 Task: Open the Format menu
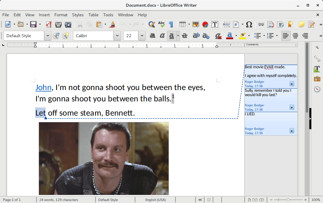[x=61, y=15]
